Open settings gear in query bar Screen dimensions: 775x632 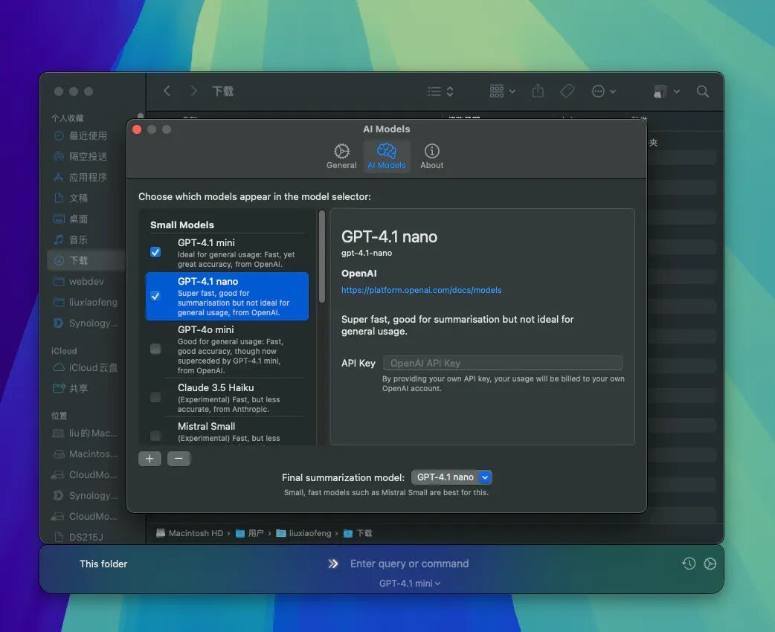point(710,564)
